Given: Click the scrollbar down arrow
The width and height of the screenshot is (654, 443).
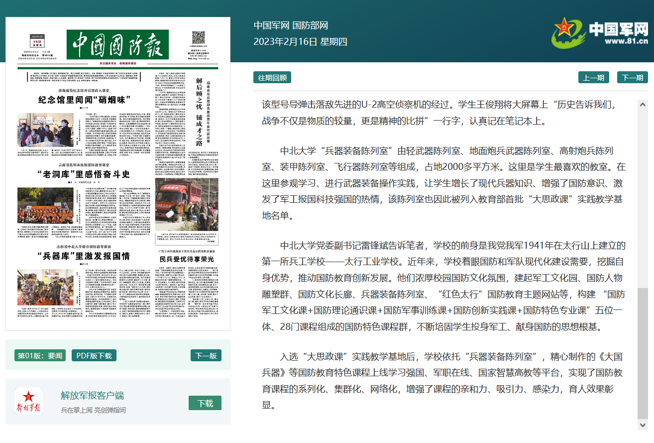Looking at the screenshot, I should [x=643, y=425].
